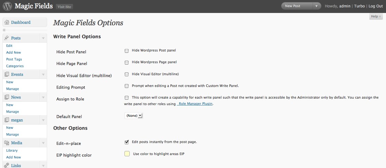Follow the Role Manager Plugin link
The image size is (386, 168).
pos(195,104)
